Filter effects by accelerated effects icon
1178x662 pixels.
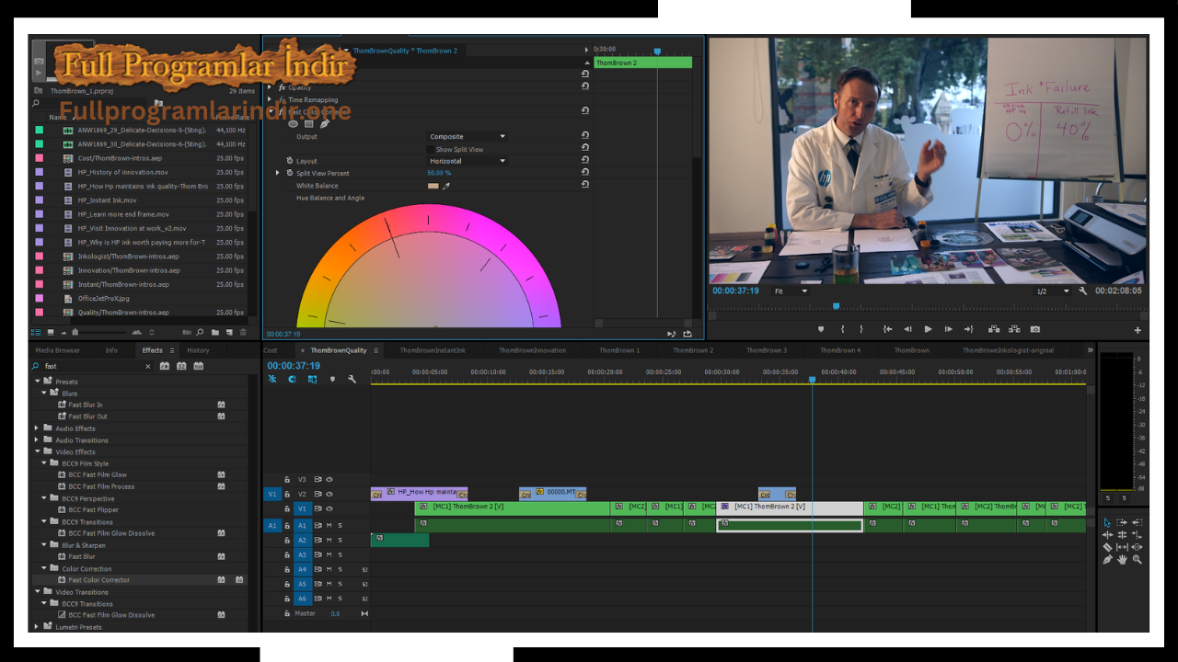[165, 366]
